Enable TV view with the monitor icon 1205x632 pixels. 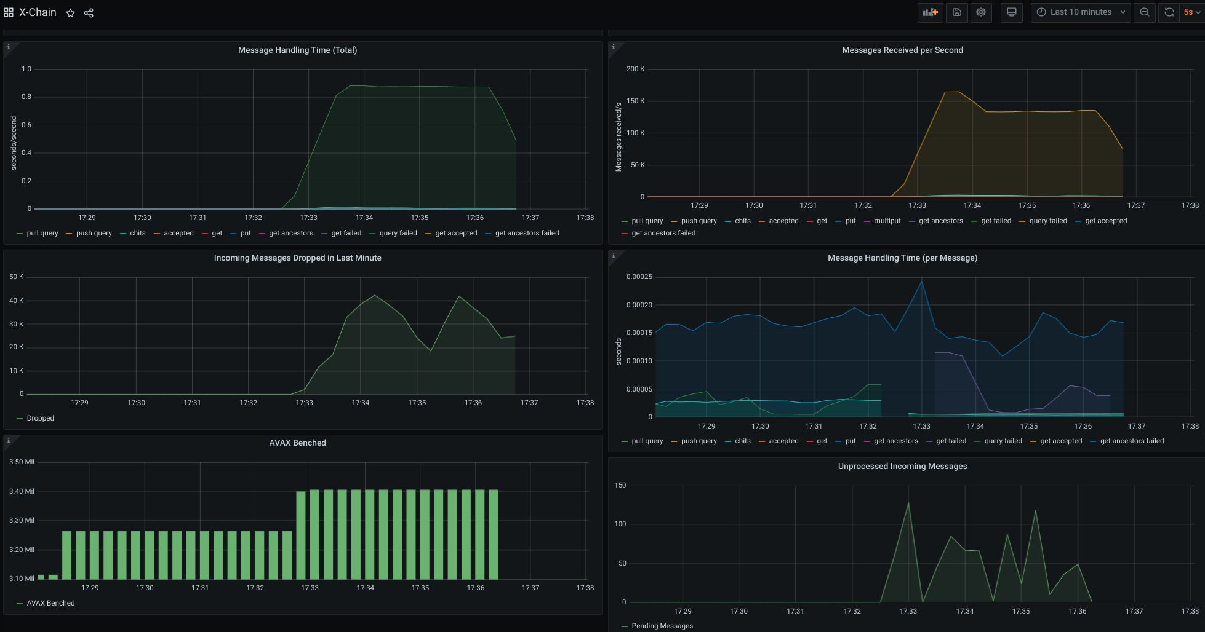(1011, 12)
